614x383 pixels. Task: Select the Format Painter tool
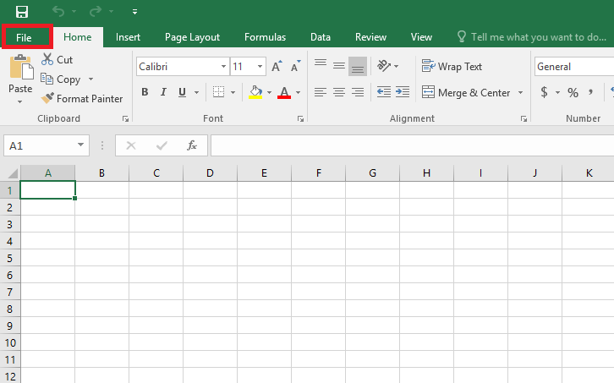click(82, 99)
